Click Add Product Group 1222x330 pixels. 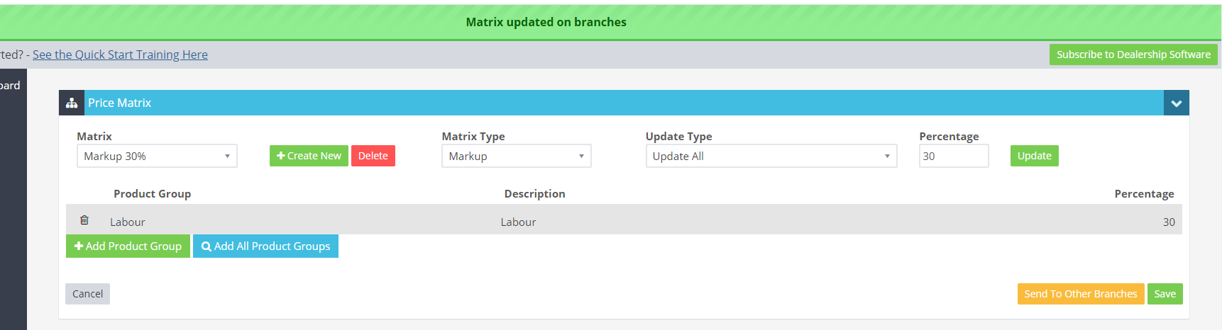(x=128, y=246)
